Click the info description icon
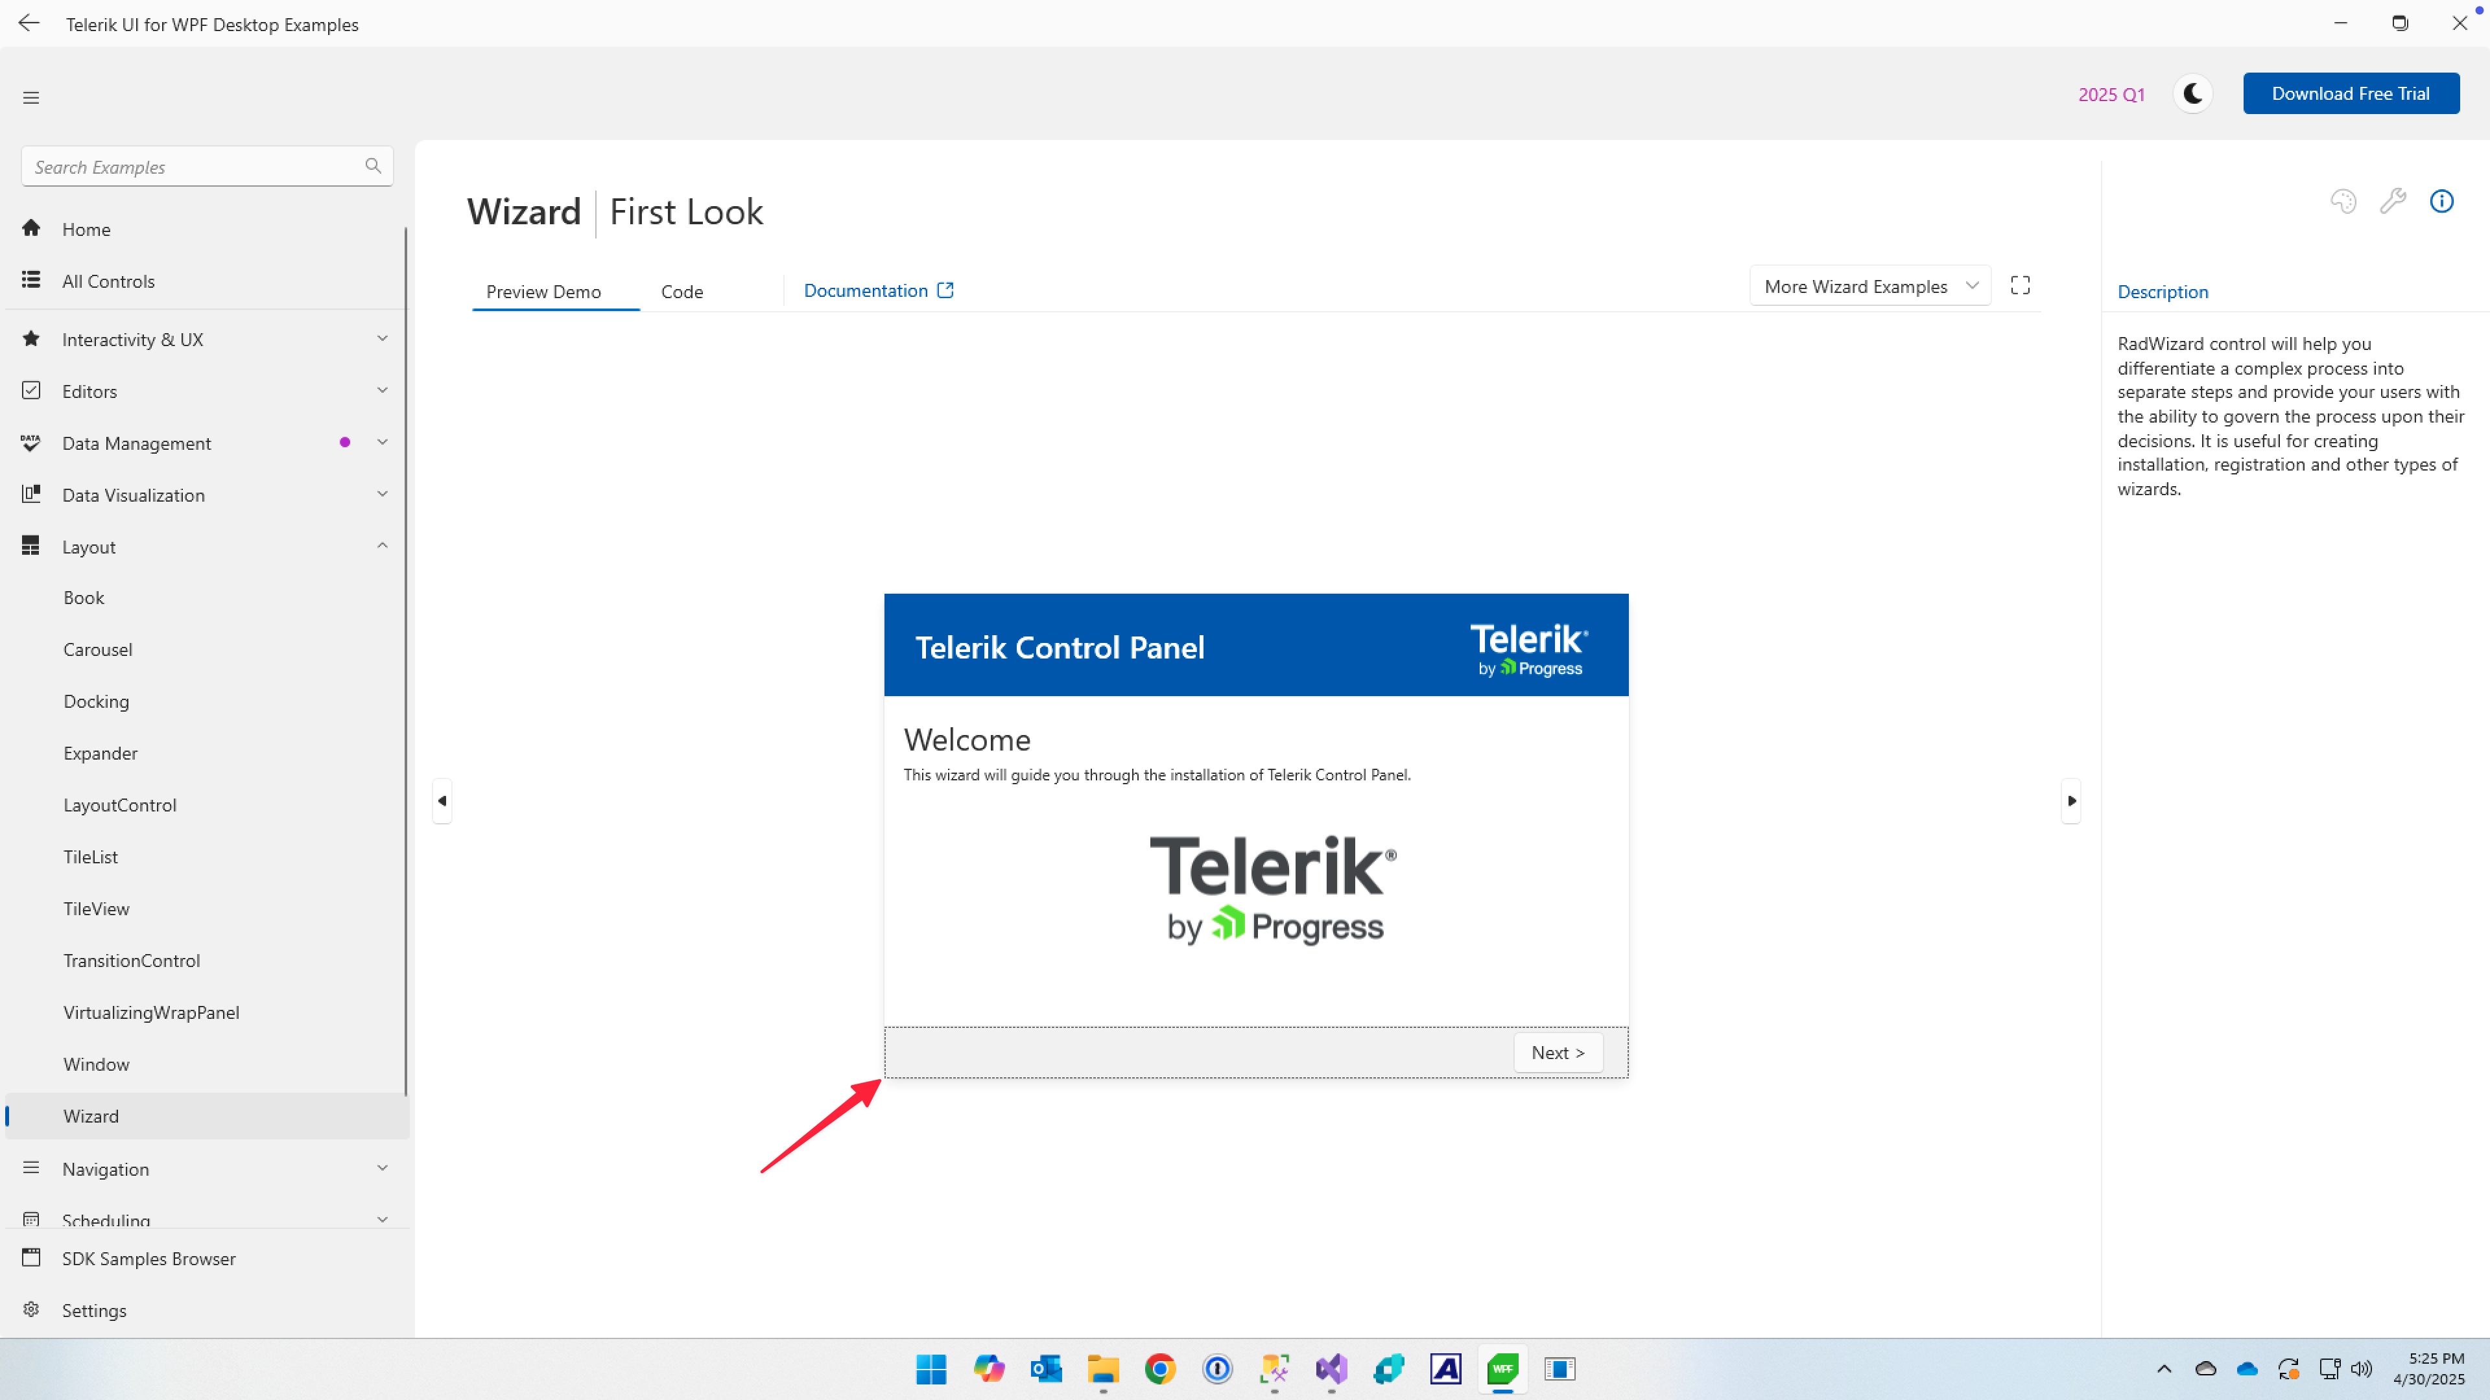The height and width of the screenshot is (1400, 2490). [x=2441, y=201]
